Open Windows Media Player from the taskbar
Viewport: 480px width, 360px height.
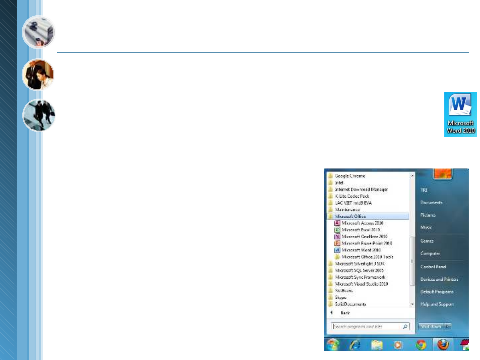coord(398,345)
